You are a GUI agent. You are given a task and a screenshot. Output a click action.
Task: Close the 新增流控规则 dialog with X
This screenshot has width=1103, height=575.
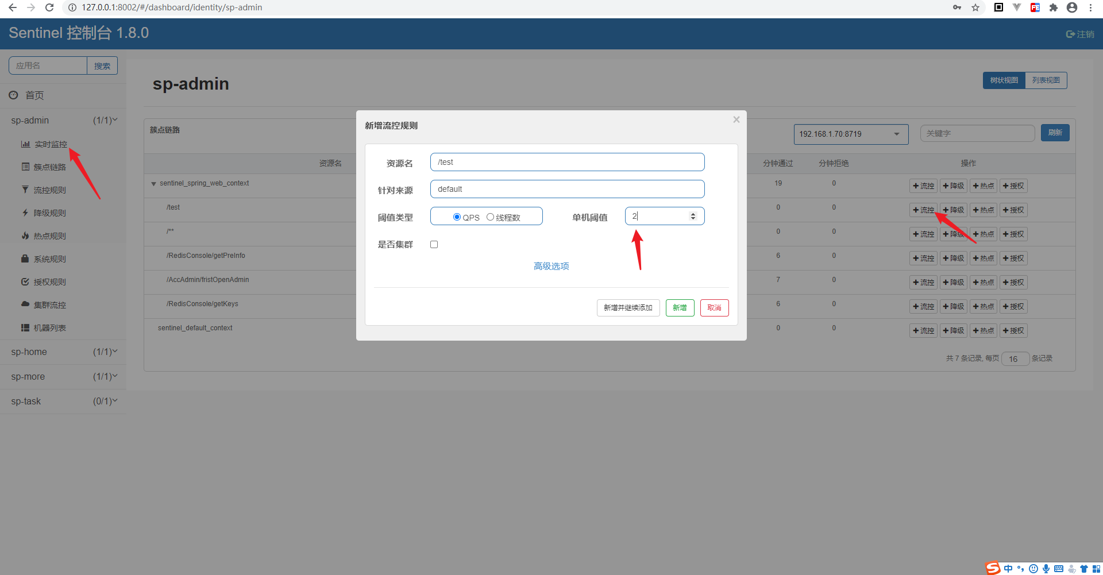click(736, 119)
